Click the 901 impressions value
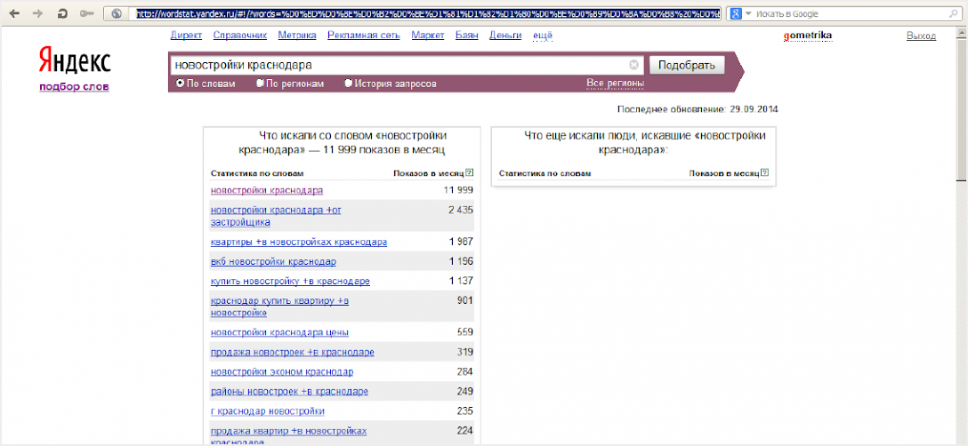The image size is (968, 446). [464, 300]
